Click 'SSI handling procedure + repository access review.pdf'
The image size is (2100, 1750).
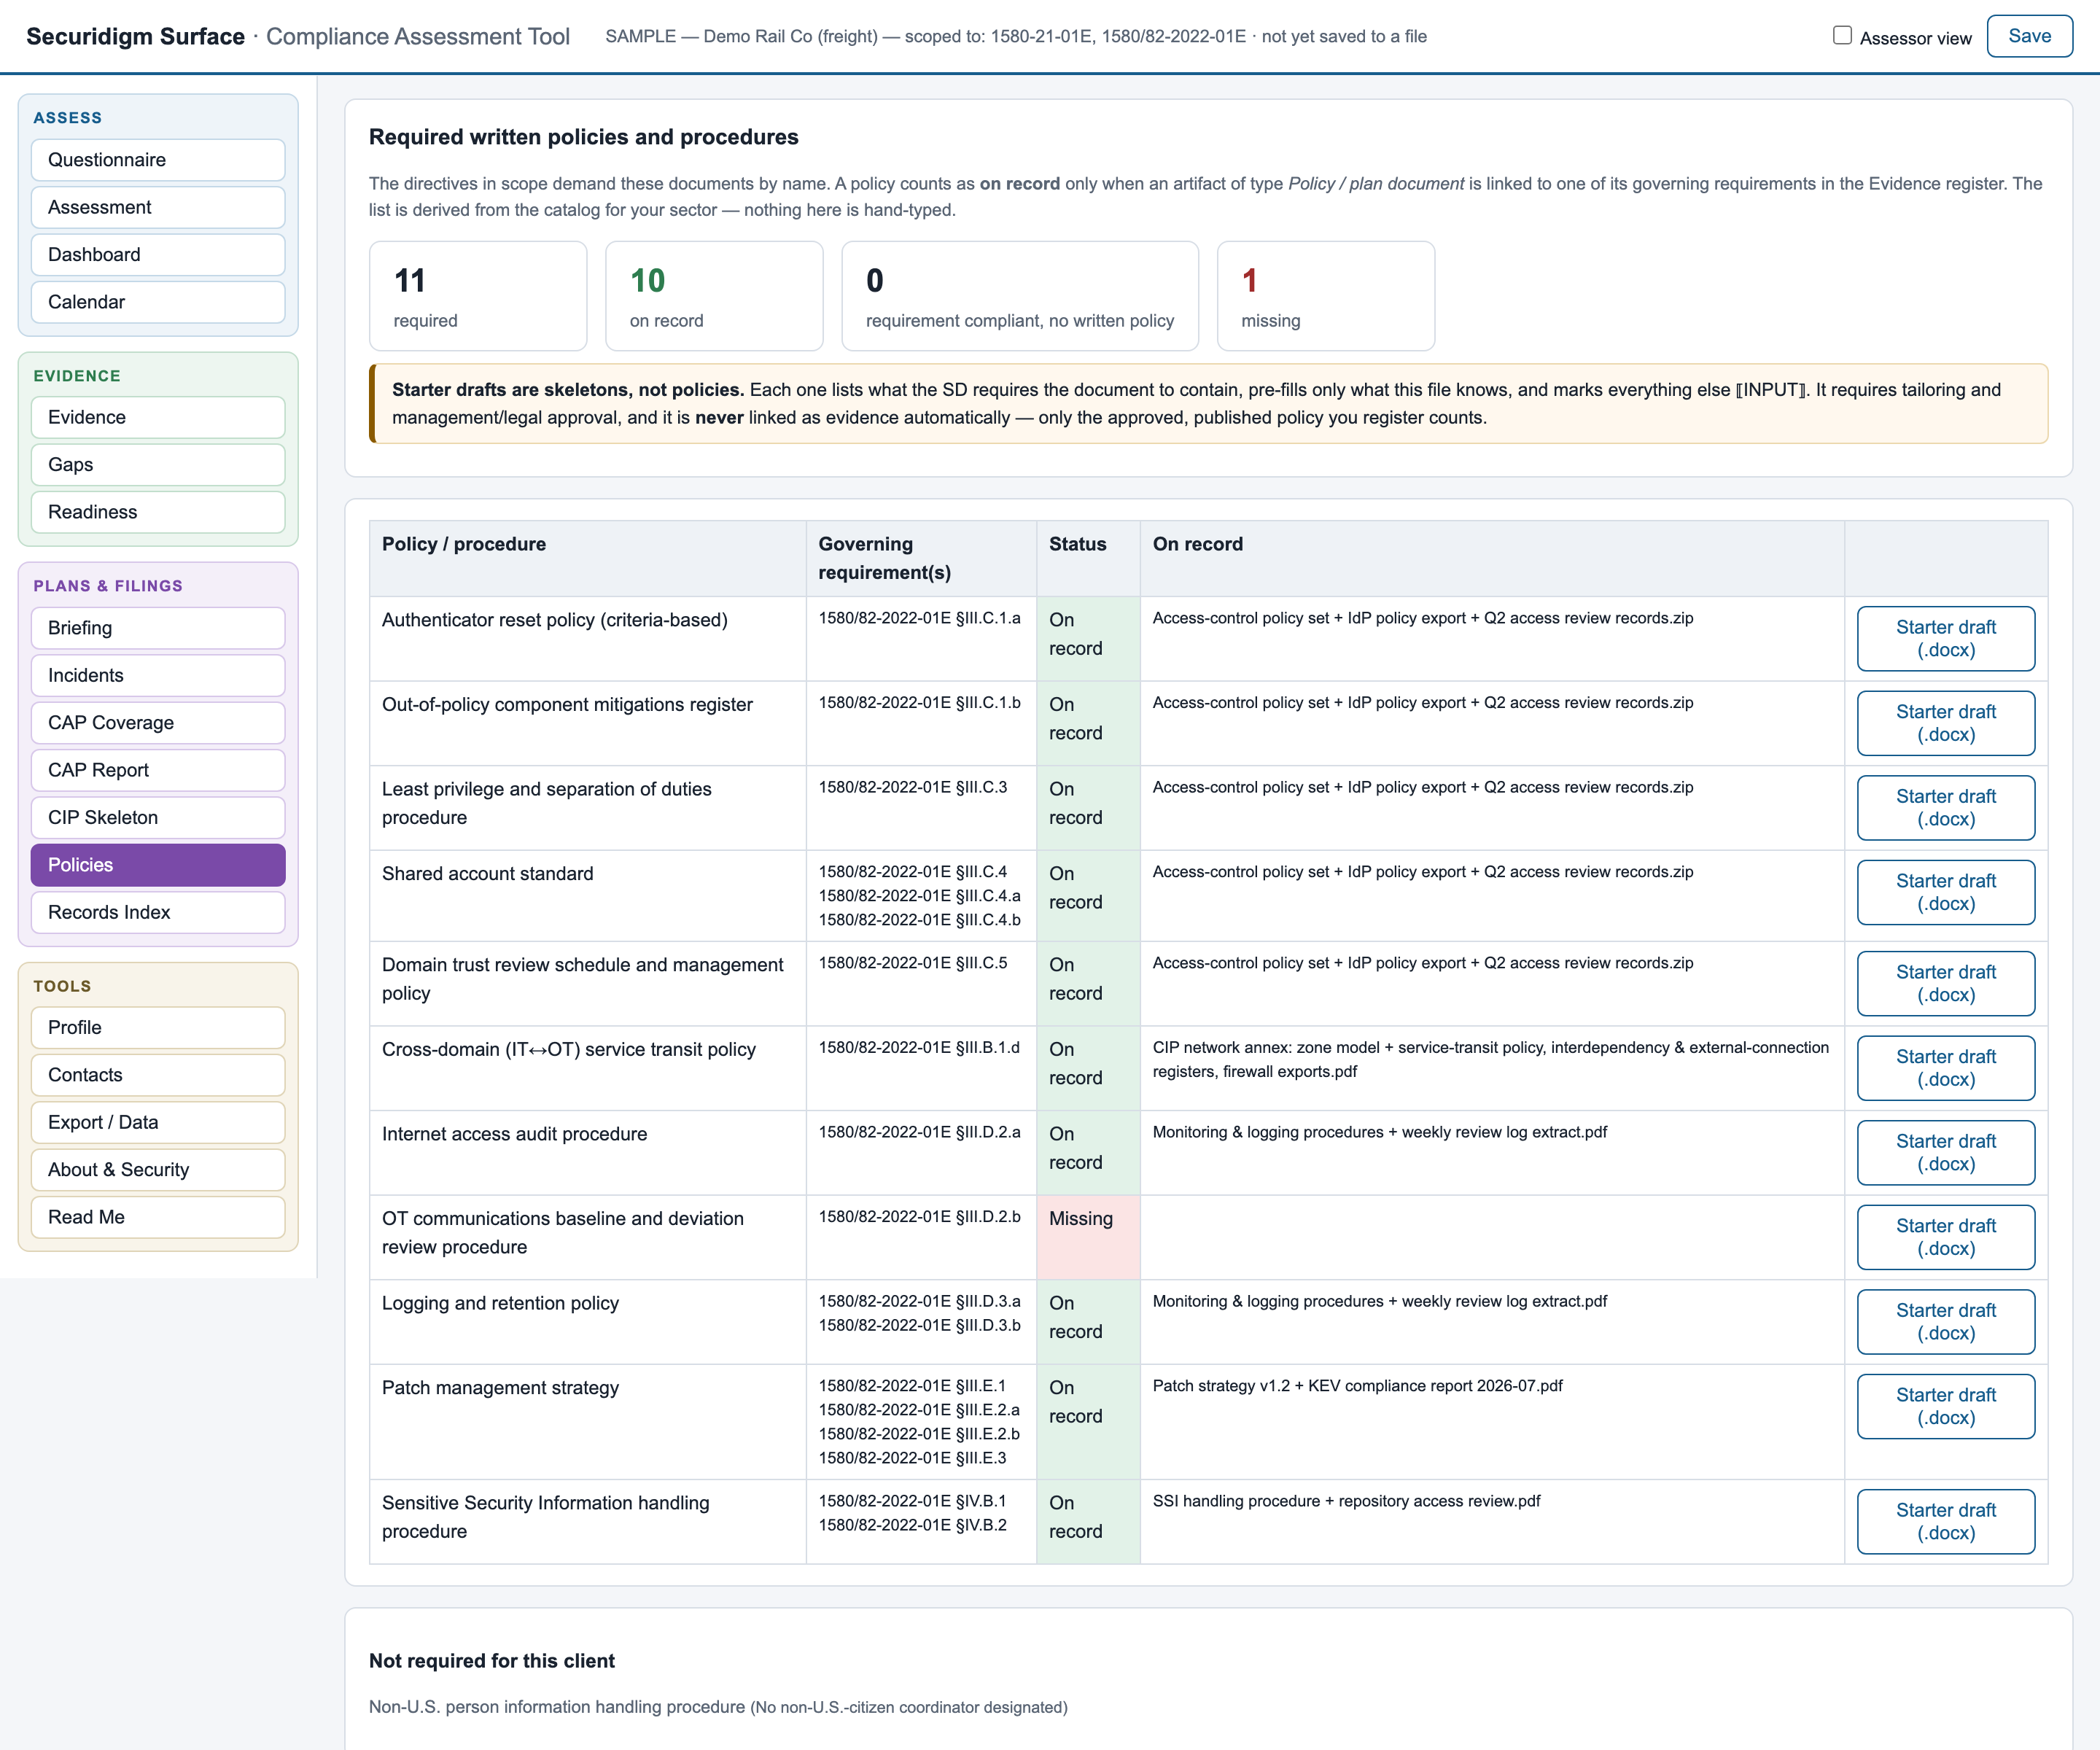[x=1346, y=1501]
